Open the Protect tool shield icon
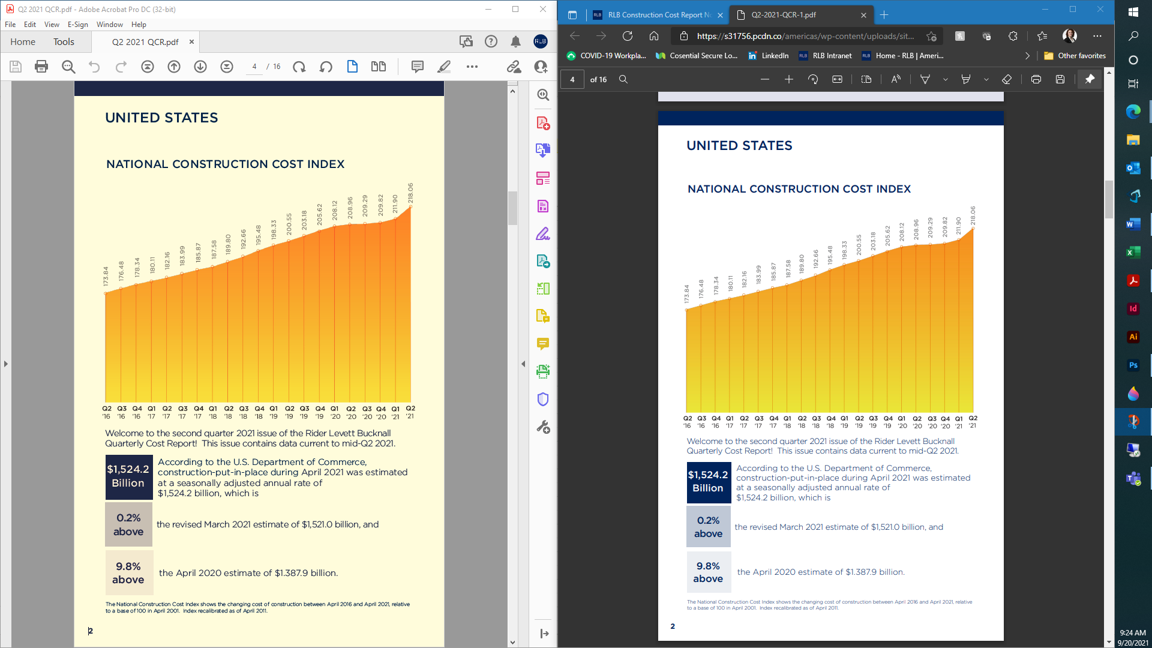This screenshot has width=1152, height=648. click(542, 399)
